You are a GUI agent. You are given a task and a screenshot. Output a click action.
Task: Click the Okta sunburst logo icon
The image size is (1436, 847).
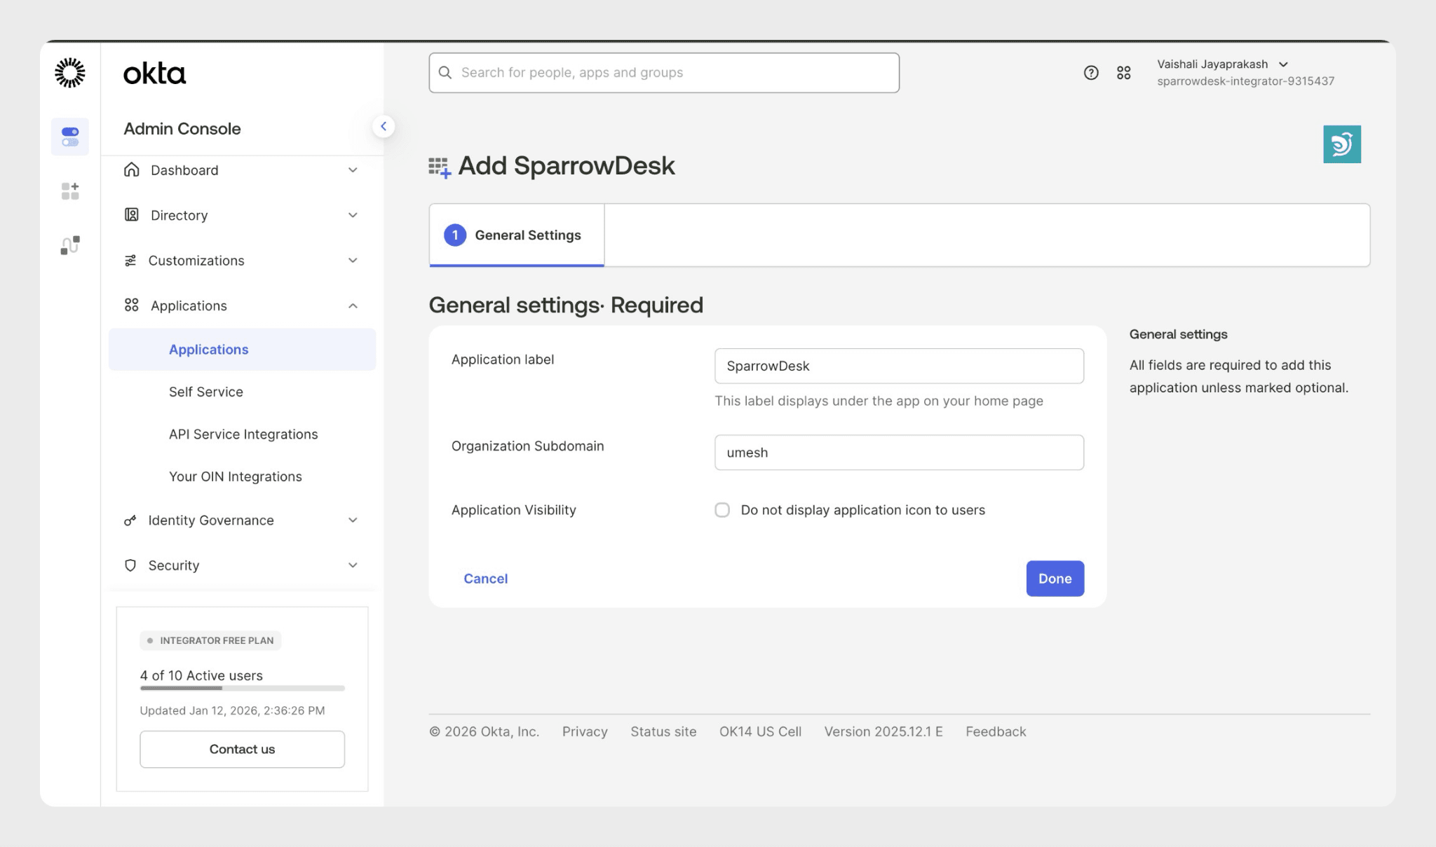click(70, 73)
